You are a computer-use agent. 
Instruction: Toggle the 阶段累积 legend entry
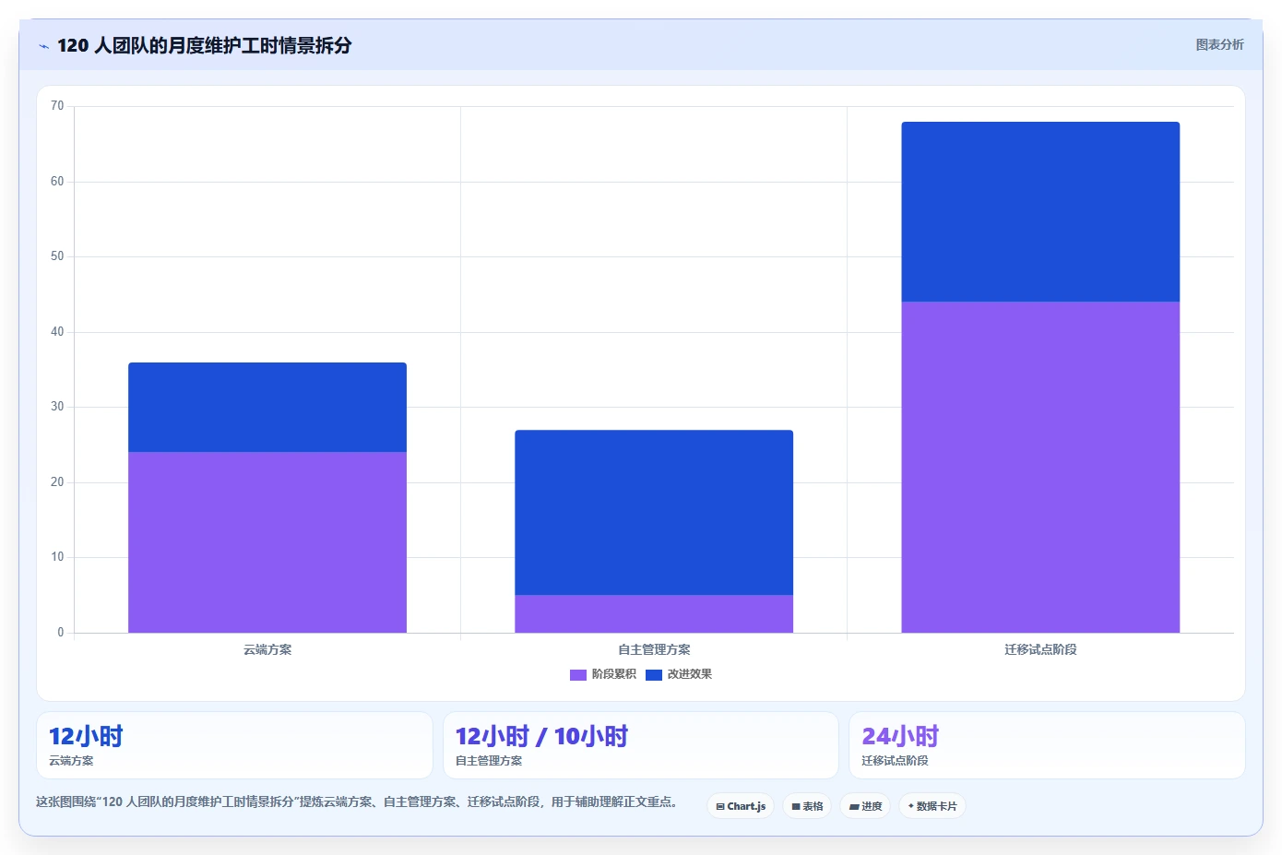click(x=603, y=674)
